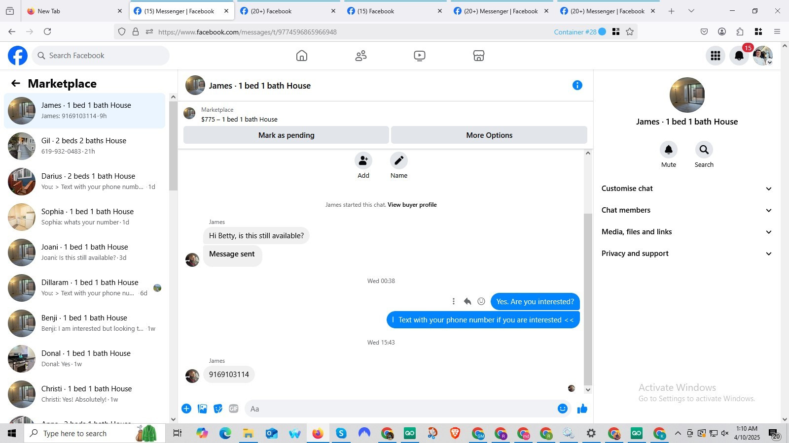
Task: Open Joani 1 bed 1 bath House chat
Action: (x=85, y=253)
